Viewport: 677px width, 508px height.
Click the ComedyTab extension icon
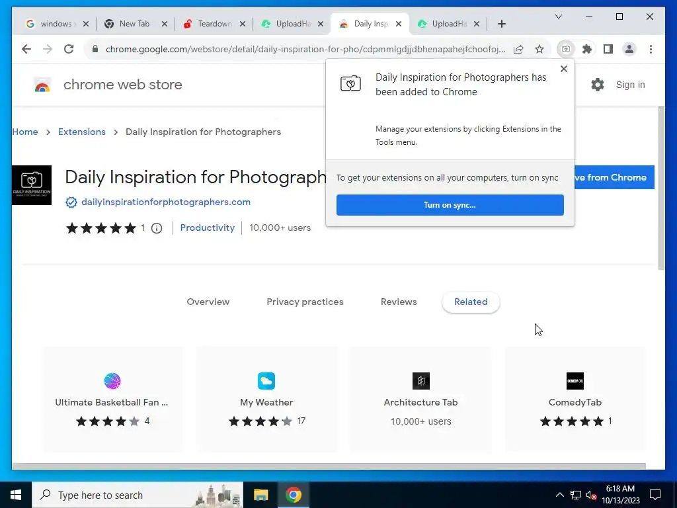click(x=575, y=381)
